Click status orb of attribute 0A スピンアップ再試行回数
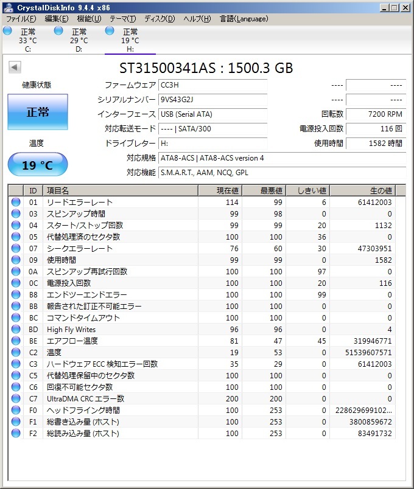Viewport: 414px width, 489px height. click(16, 271)
